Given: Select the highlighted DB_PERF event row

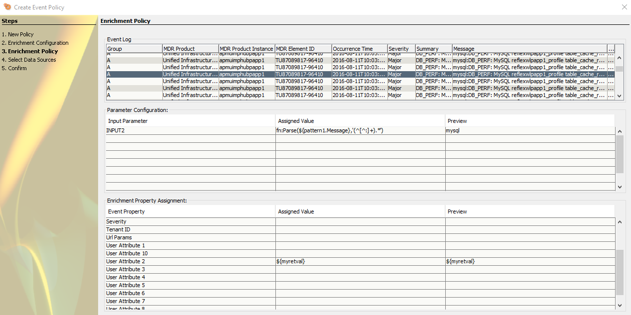Looking at the screenshot, I should [x=299, y=74].
